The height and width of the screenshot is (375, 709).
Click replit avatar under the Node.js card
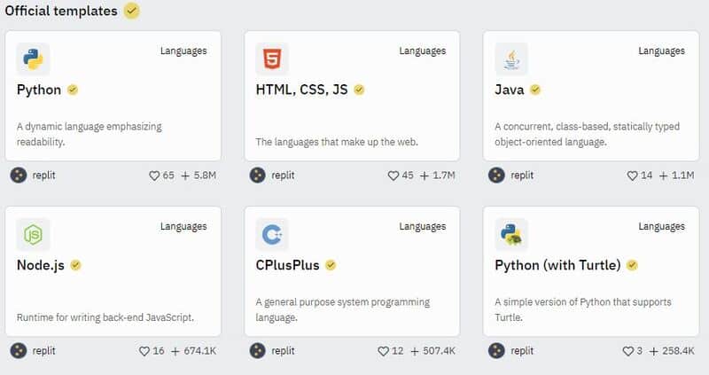tap(19, 350)
